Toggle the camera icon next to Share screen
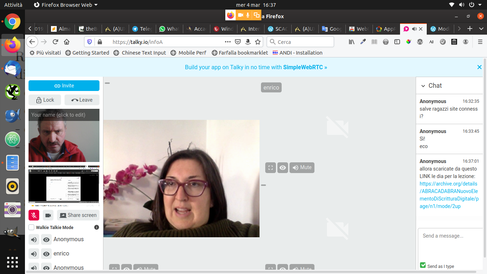This screenshot has height=274, width=487. pos(48,215)
